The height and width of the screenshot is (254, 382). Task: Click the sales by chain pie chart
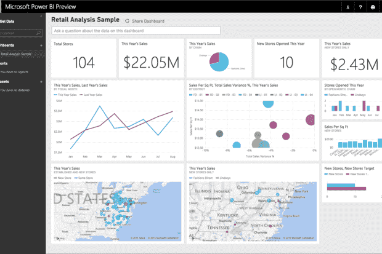click(219, 62)
